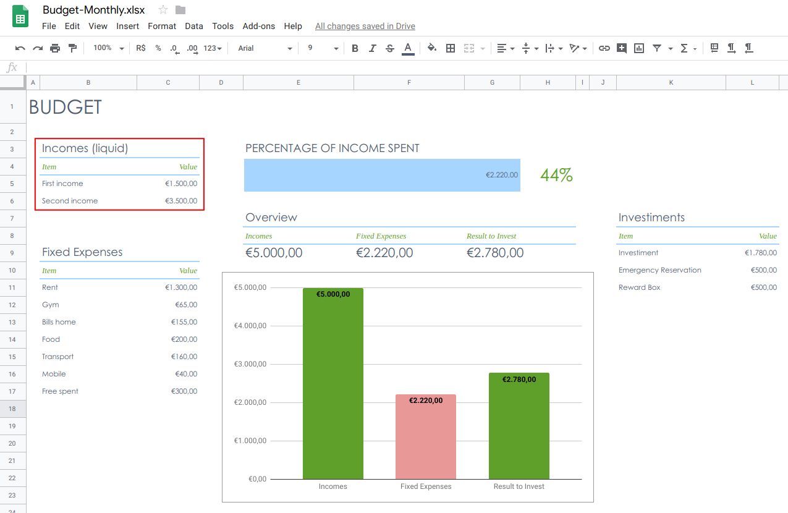
Task: Click the insert link icon
Action: (604, 48)
